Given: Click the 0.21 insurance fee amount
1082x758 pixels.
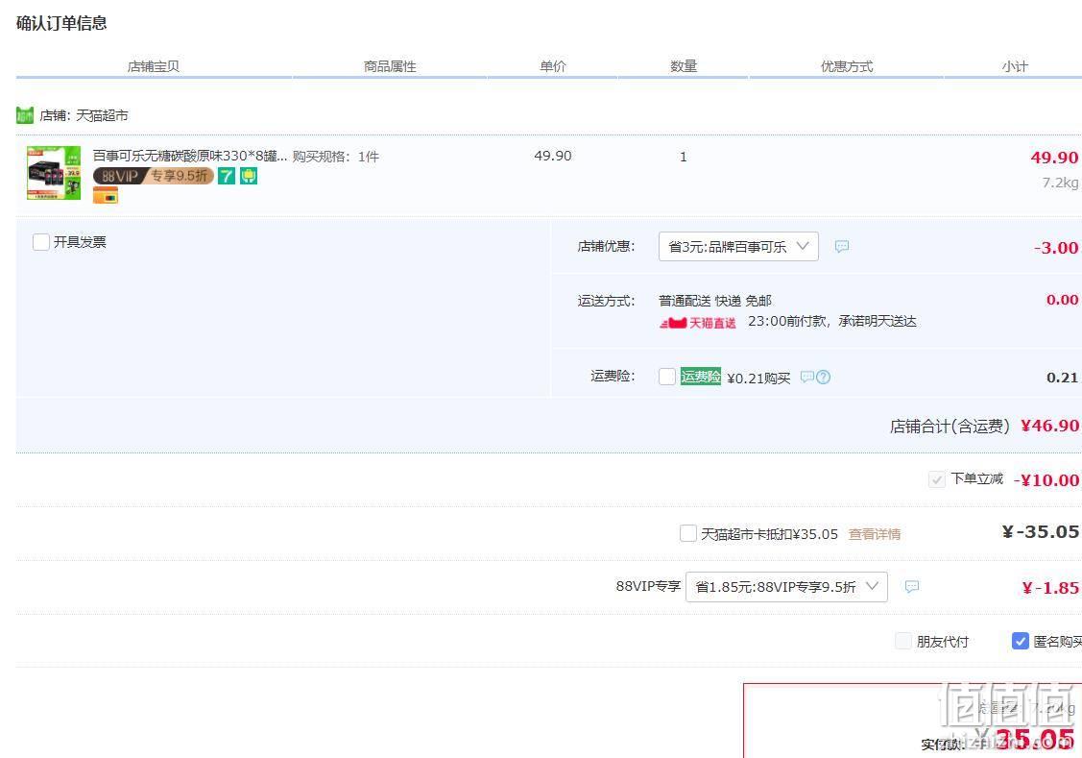Looking at the screenshot, I should point(1062,378).
